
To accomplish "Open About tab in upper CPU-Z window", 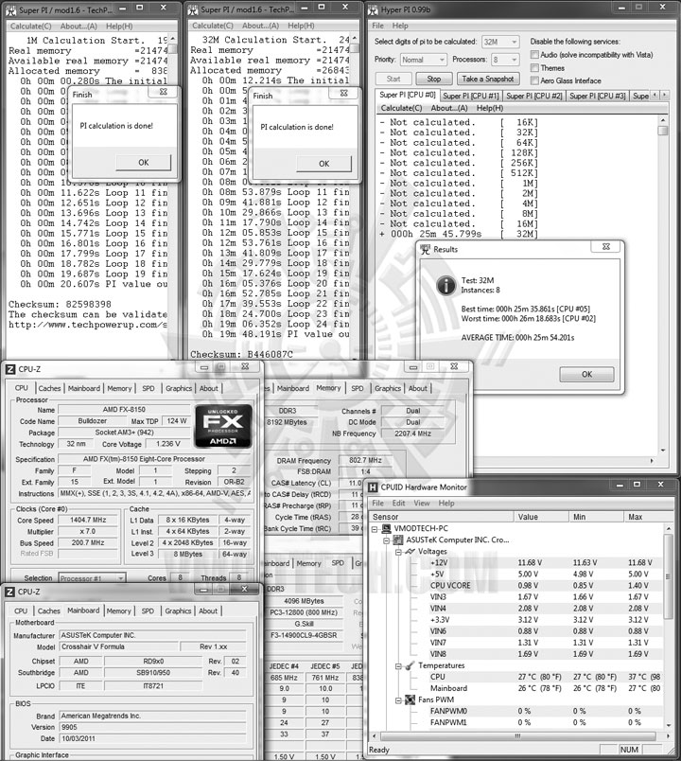I will coord(209,388).
